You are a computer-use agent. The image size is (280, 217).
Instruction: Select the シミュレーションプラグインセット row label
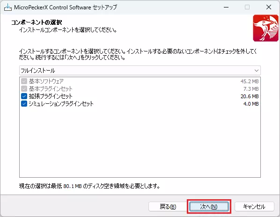tap(61, 104)
